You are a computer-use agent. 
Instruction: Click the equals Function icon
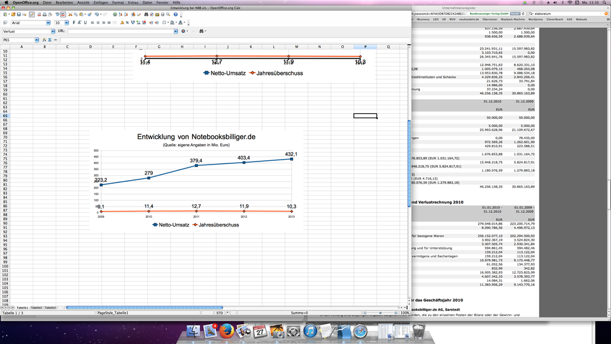pyautogui.click(x=55, y=40)
